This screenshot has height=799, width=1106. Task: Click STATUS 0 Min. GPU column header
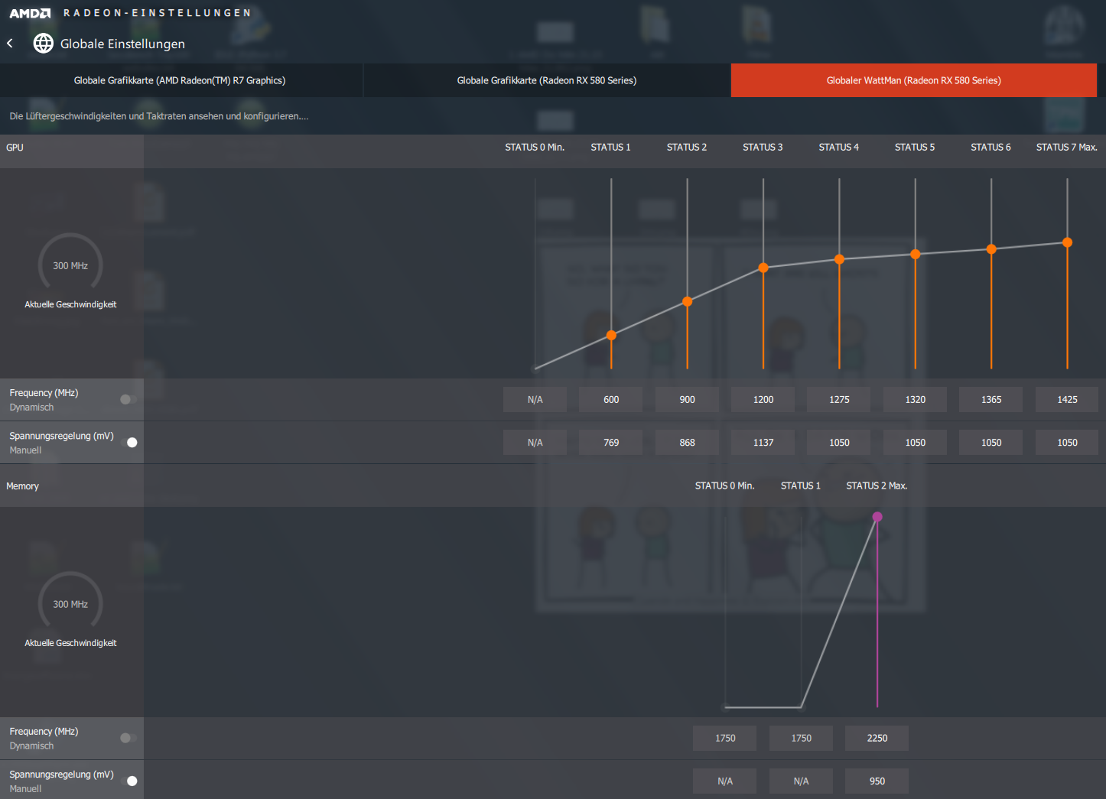click(x=535, y=148)
